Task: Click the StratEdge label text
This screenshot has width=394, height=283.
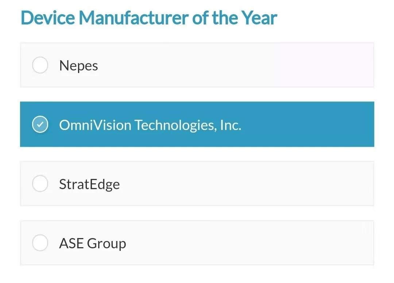Action: (x=89, y=184)
